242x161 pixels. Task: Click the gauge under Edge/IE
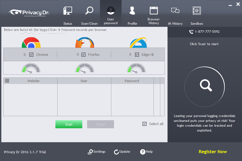point(136,68)
